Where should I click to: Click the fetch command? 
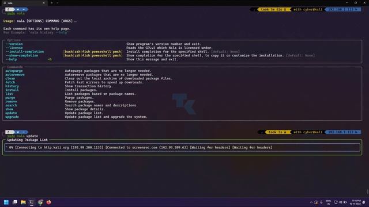10,82
